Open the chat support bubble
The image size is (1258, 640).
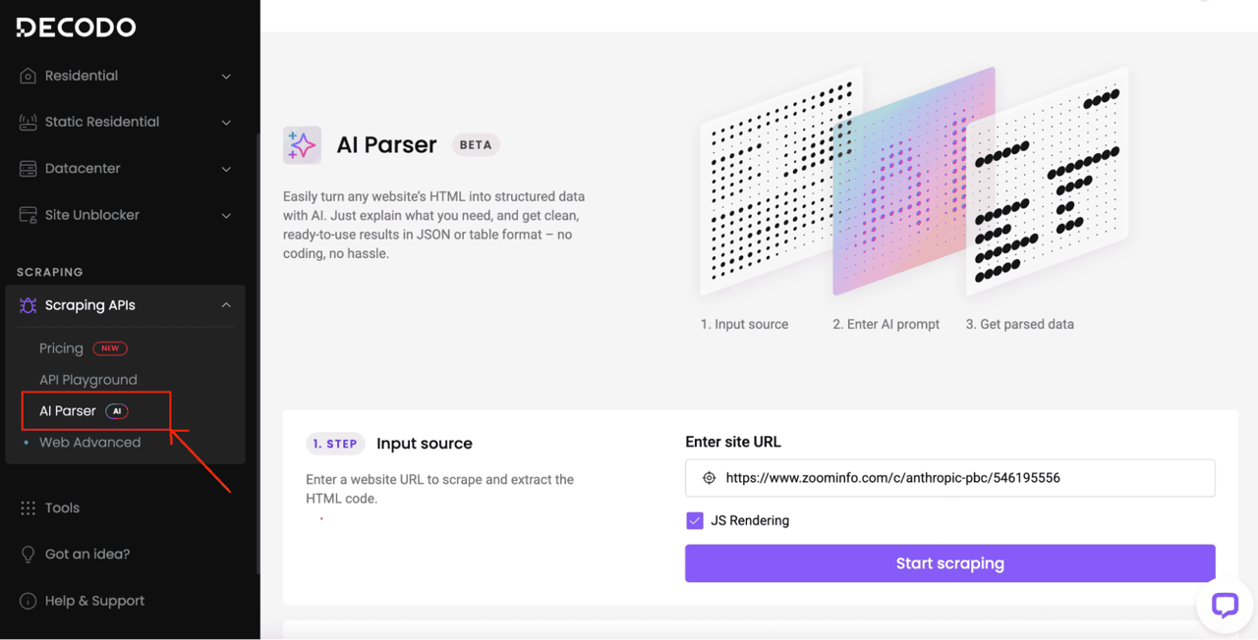(x=1225, y=604)
